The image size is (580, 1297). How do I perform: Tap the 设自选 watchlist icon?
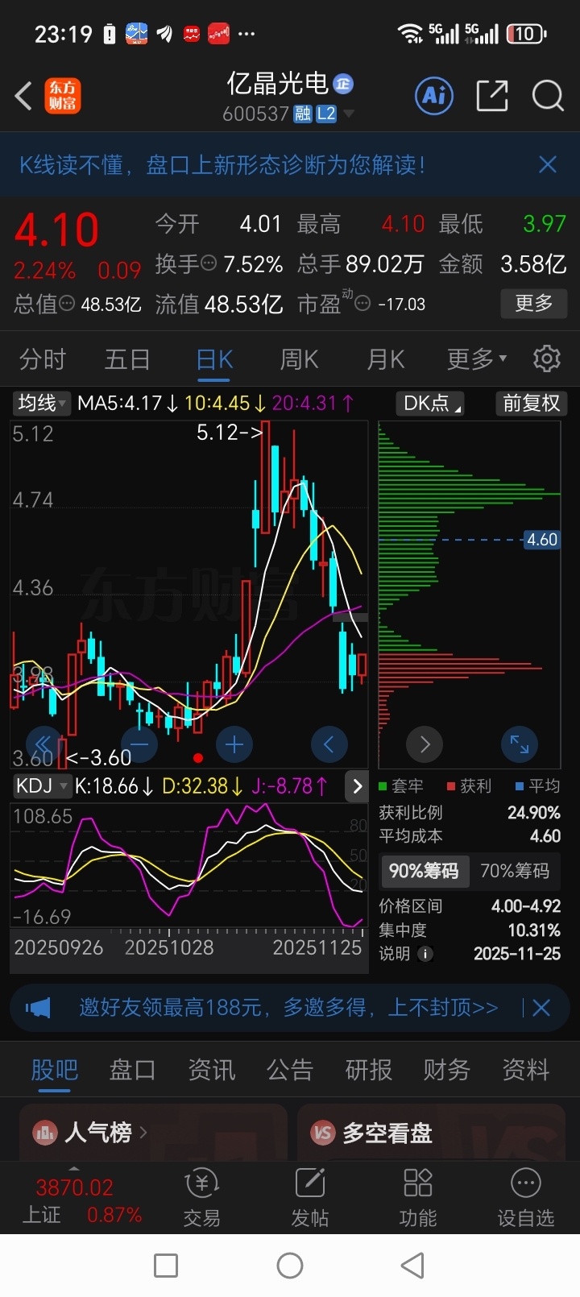tap(526, 1198)
